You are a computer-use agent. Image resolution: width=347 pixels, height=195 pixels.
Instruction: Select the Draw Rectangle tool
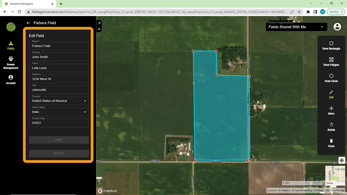coord(331,45)
